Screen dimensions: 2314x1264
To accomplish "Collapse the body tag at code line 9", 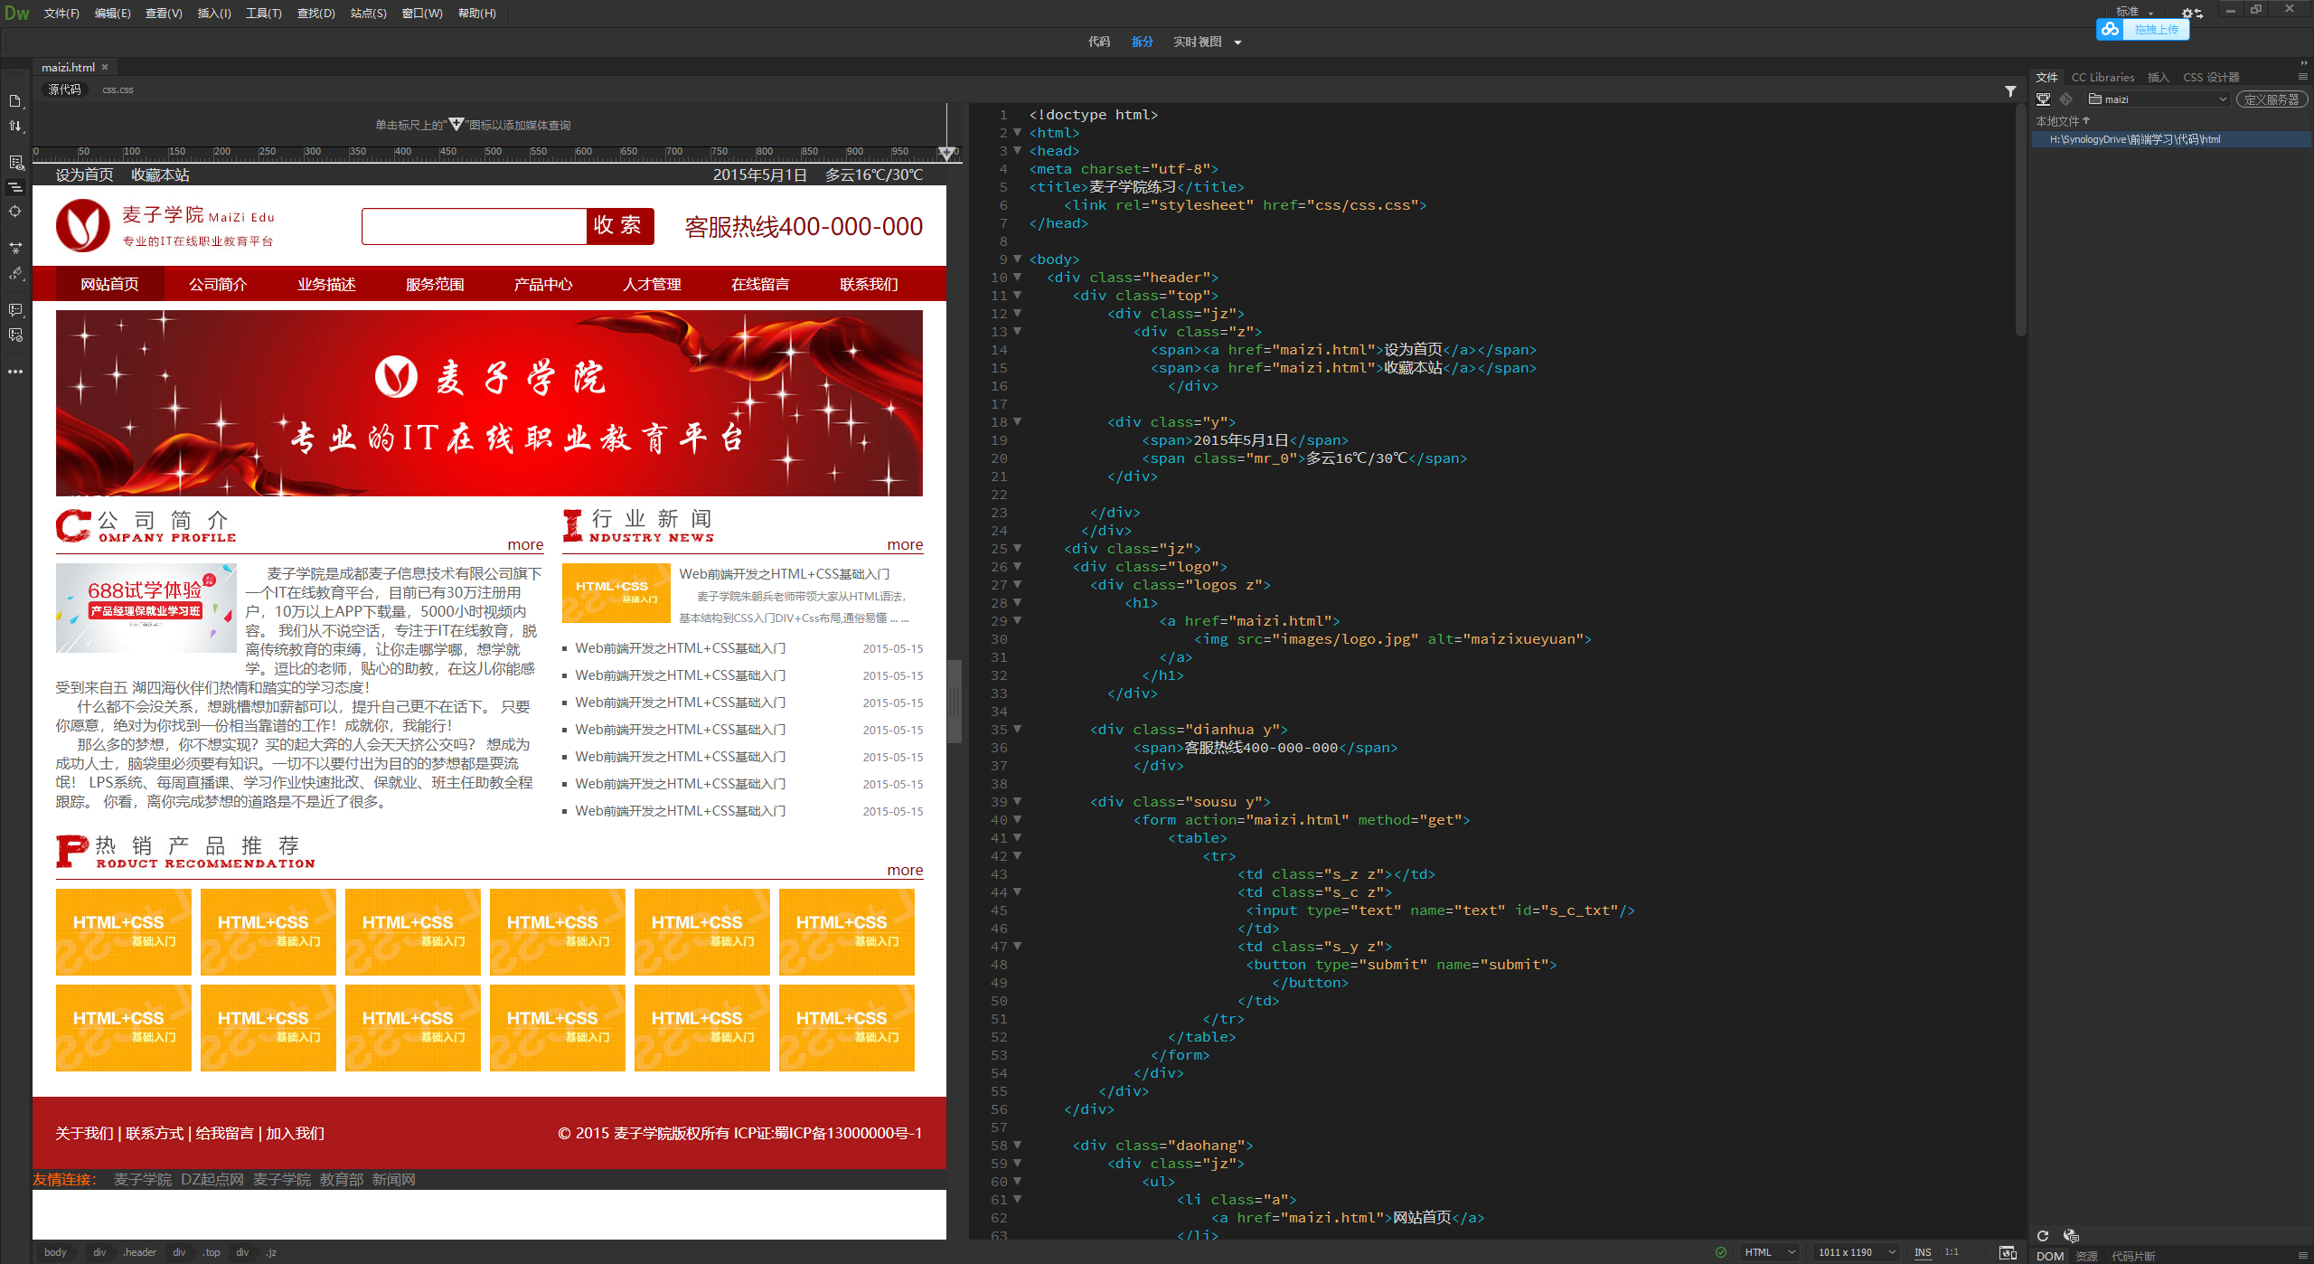I will [x=1017, y=259].
